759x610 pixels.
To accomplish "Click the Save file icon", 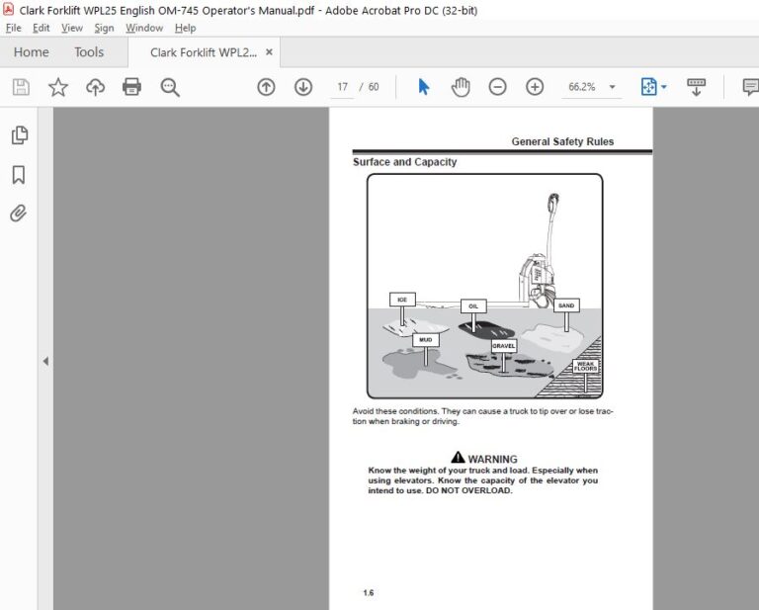I will pyautogui.click(x=21, y=87).
